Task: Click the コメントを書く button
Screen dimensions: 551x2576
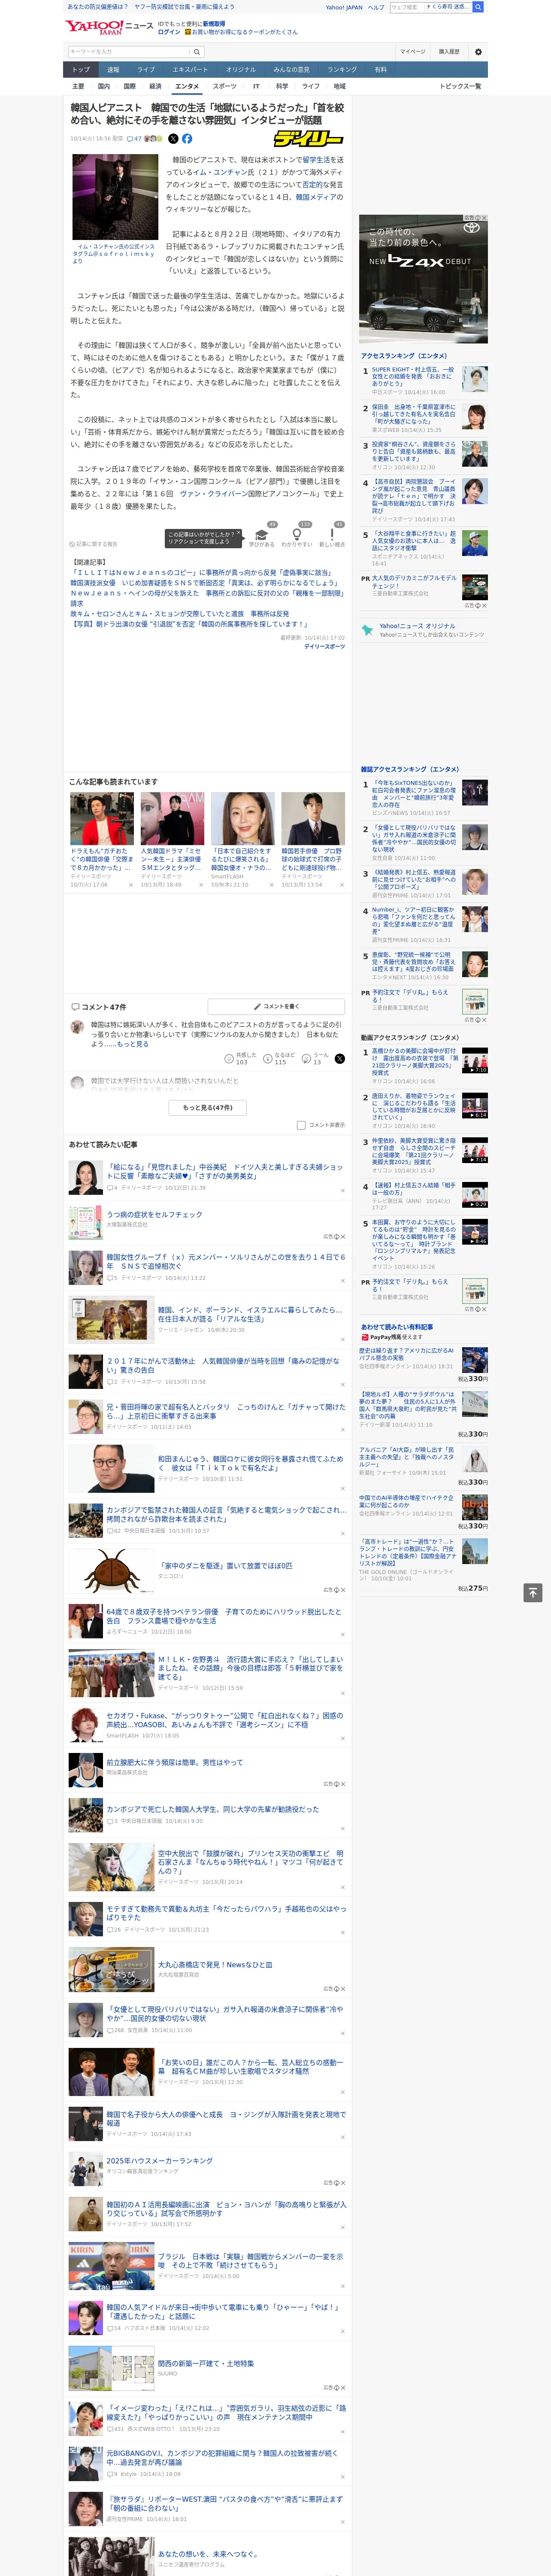Action: [276, 1006]
